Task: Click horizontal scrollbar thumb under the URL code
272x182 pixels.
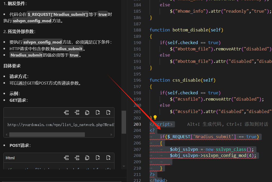Action: (47, 134)
